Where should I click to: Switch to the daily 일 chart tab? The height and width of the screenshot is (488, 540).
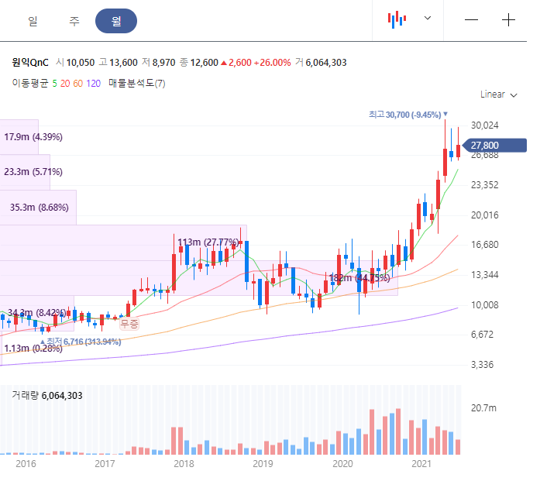tap(33, 22)
